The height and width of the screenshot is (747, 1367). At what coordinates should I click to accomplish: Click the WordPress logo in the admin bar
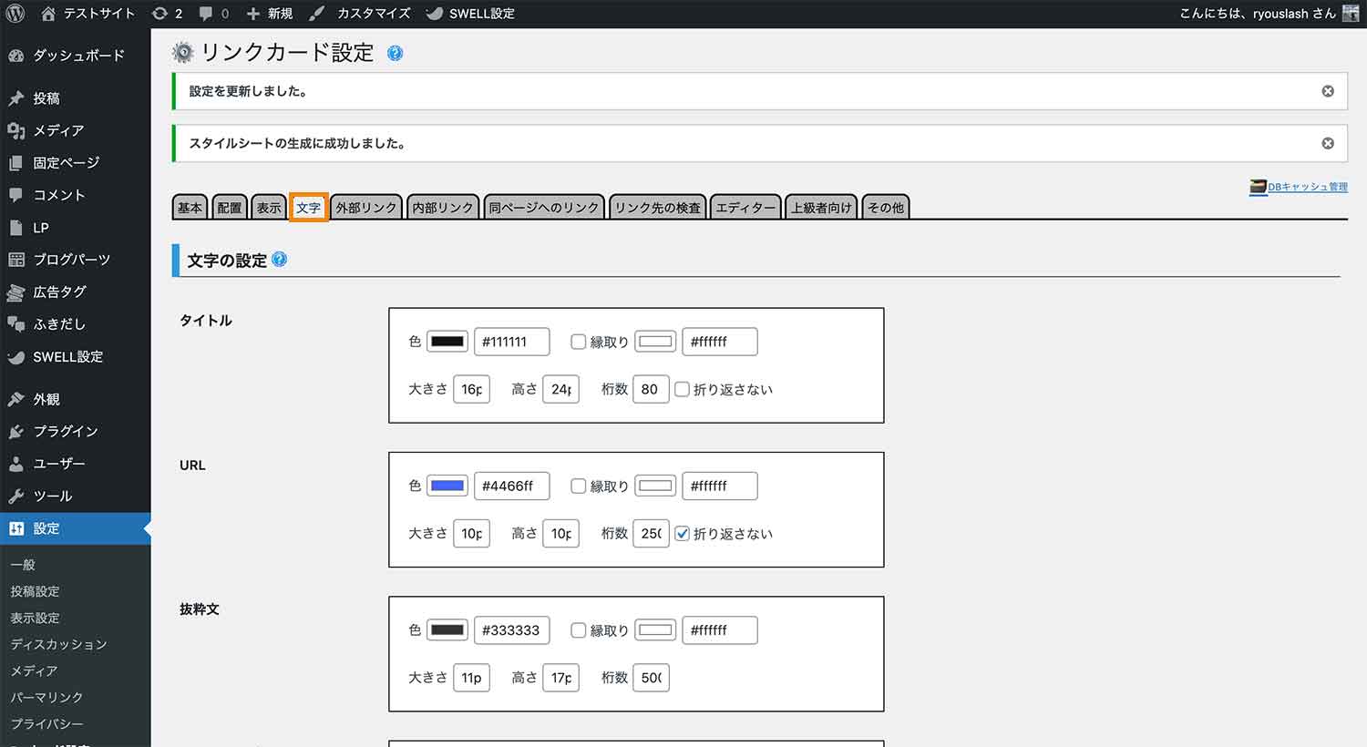point(14,14)
